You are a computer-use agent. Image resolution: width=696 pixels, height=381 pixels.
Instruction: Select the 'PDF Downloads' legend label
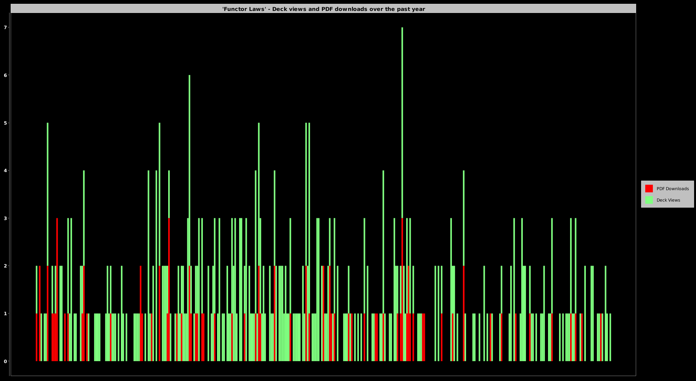672,189
